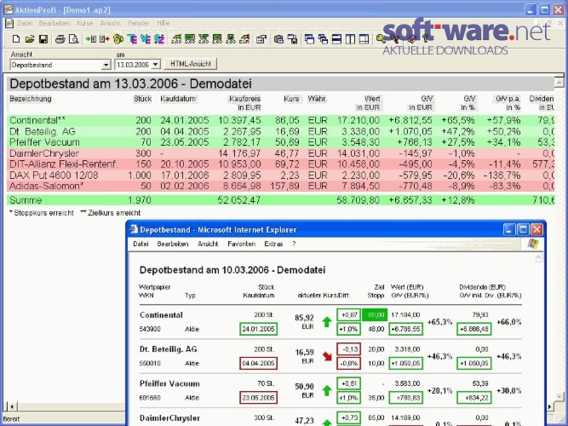Click the document icon left of Datei menu
Screen dimensions: 568x426
(9, 23)
